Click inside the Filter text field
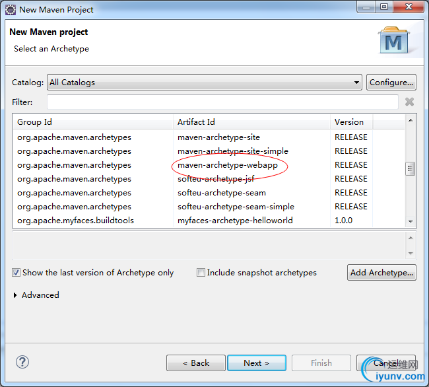 pyautogui.click(x=222, y=102)
